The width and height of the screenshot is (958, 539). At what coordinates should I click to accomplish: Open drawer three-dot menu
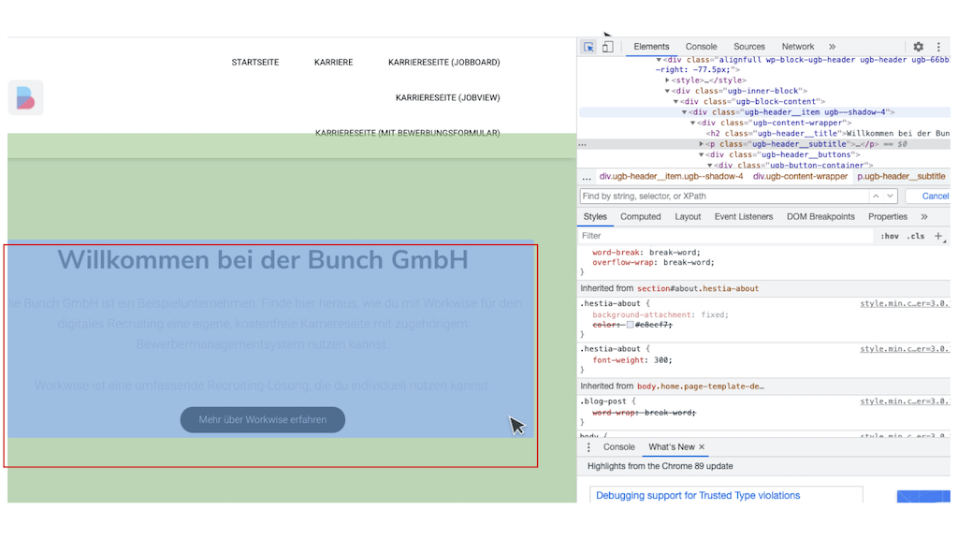click(589, 447)
